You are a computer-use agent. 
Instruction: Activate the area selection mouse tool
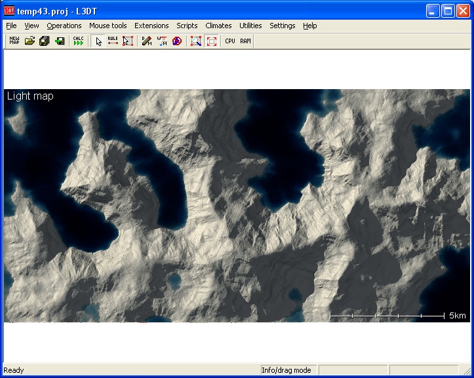click(x=128, y=41)
